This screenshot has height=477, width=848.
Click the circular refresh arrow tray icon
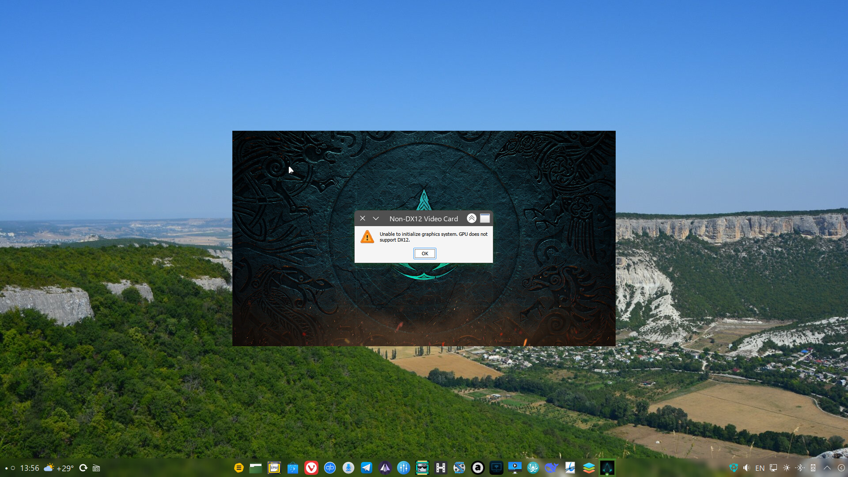[83, 468]
